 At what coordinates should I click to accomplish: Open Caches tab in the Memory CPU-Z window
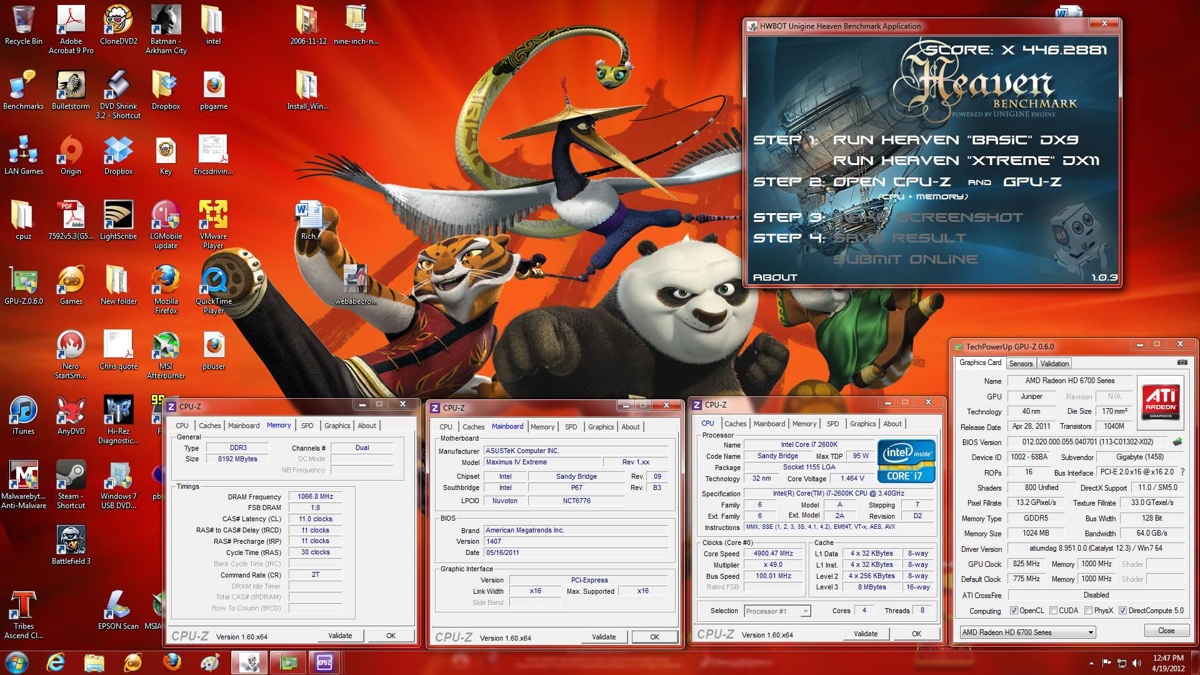click(209, 425)
